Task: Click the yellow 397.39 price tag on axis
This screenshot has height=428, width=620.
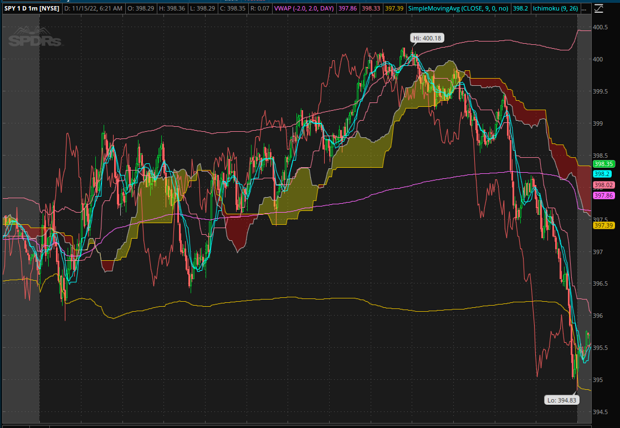Action: pyautogui.click(x=603, y=225)
